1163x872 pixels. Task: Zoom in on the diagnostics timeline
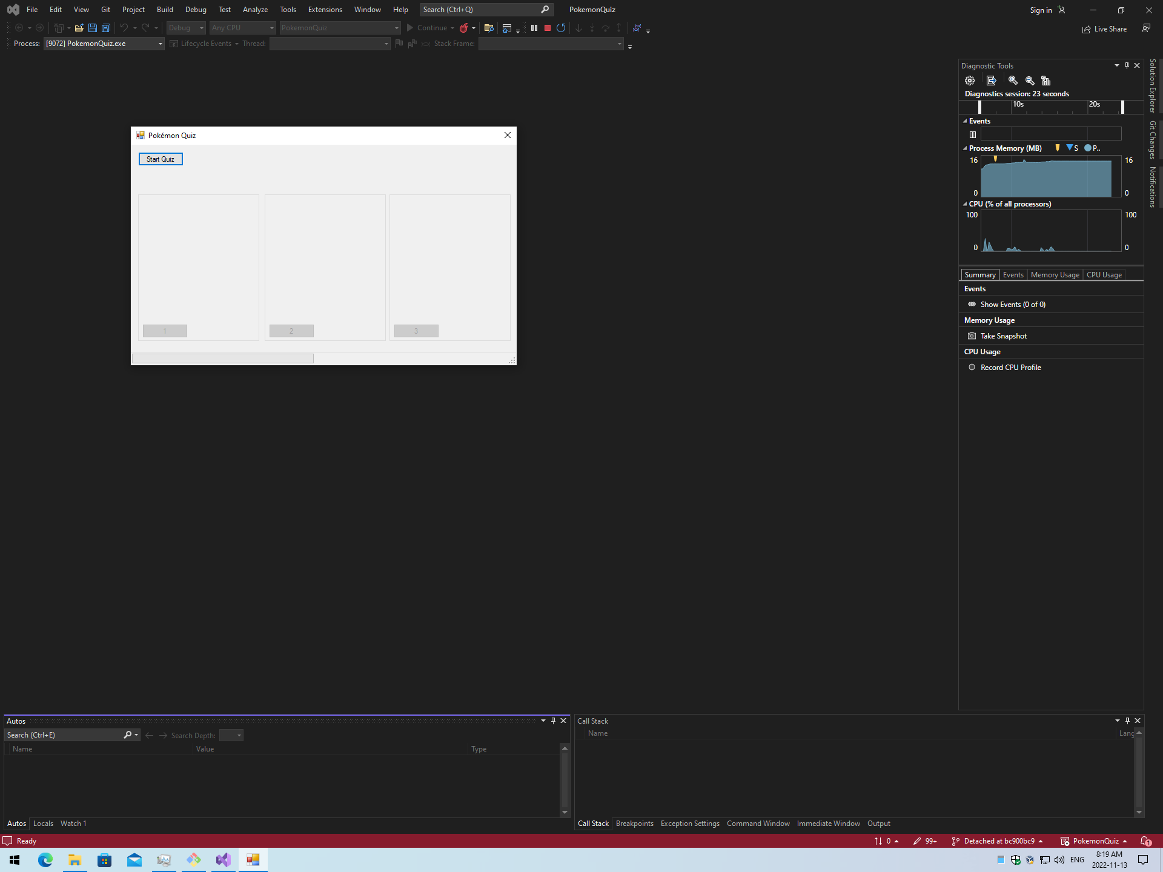[1013, 81]
